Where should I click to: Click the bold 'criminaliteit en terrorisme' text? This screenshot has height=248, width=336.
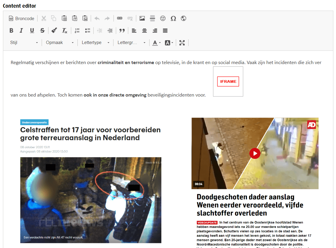(126, 63)
